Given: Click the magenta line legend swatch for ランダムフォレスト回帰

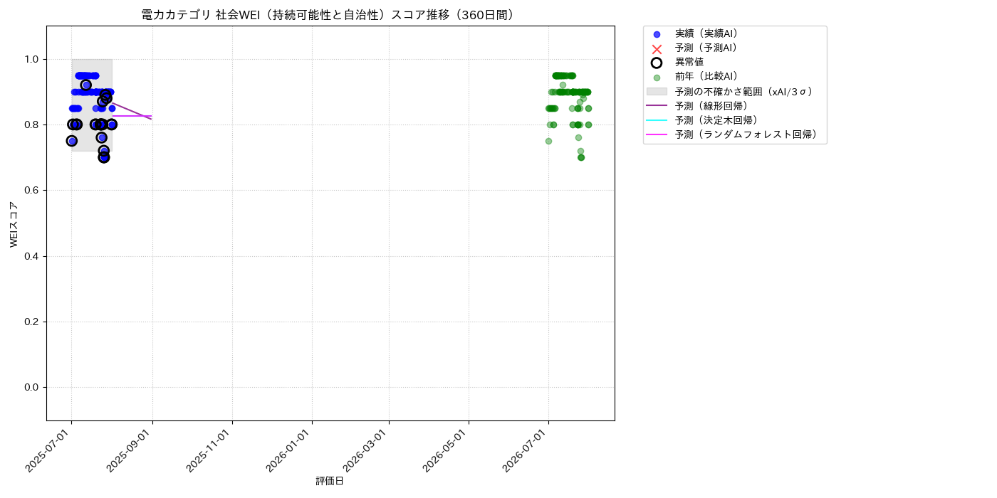Looking at the screenshot, I should pos(657,134).
